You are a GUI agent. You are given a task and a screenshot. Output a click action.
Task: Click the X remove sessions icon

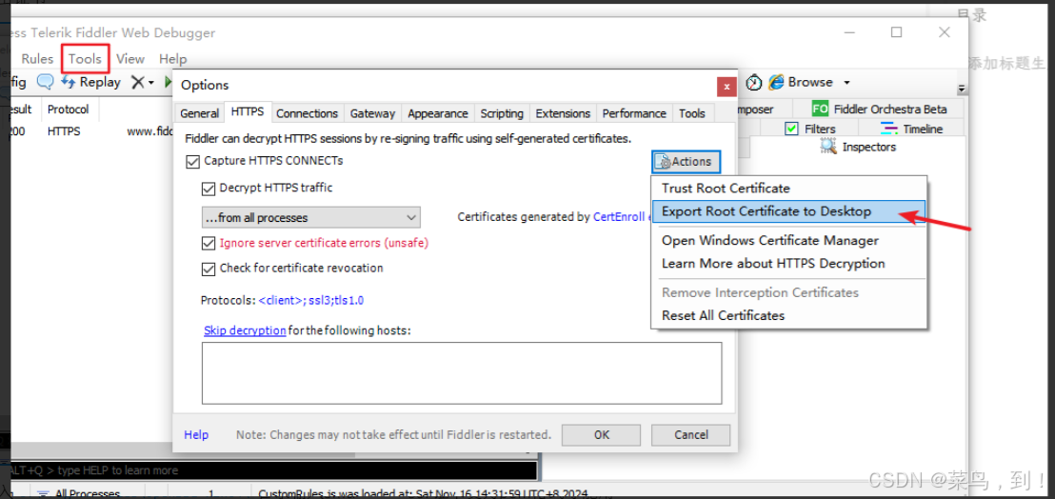[x=137, y=82]
